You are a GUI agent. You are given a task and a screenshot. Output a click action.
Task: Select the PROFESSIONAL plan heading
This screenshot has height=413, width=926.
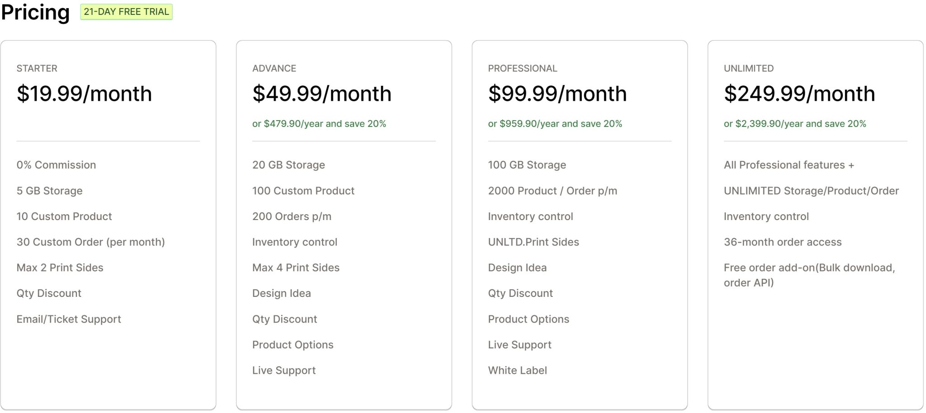pos(522,68)
